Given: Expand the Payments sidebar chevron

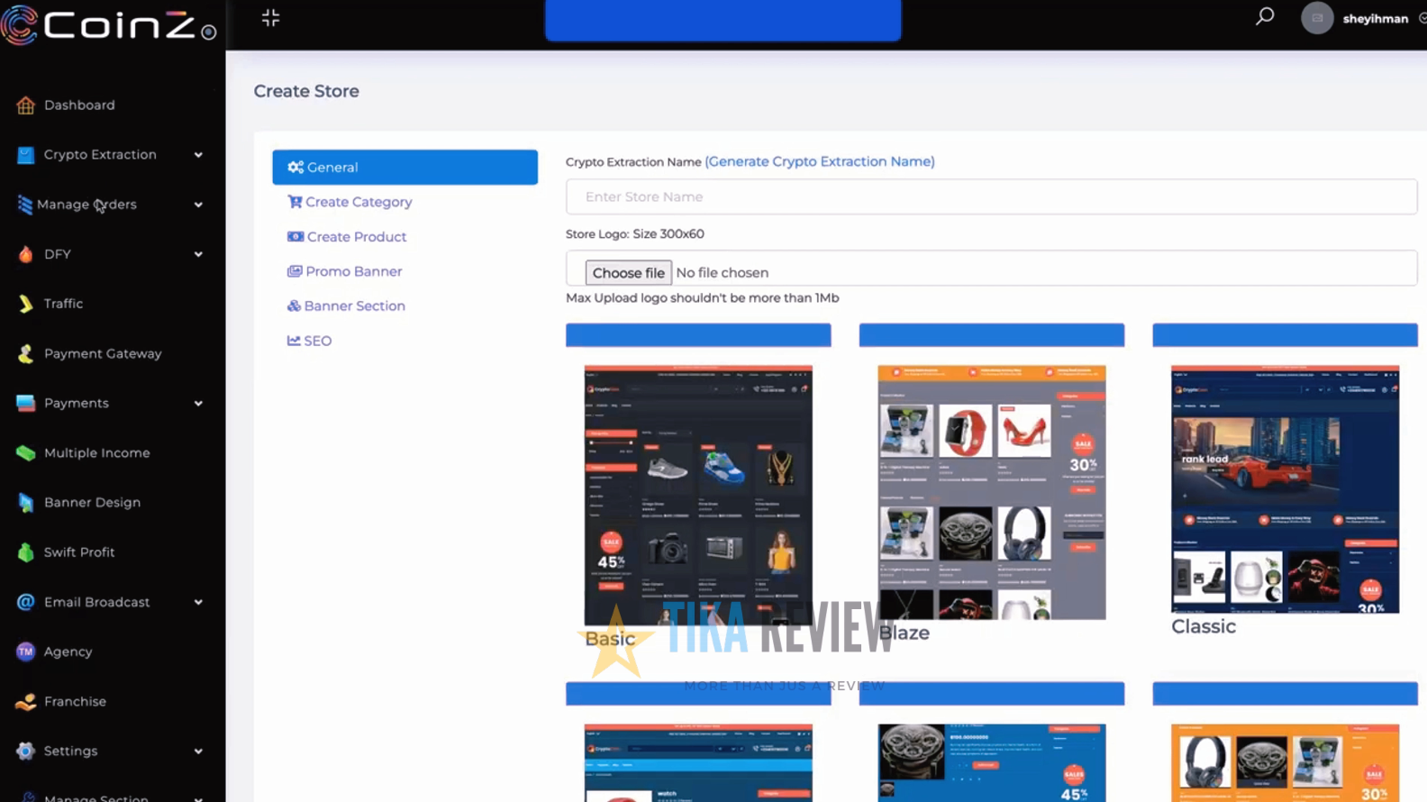Looking at the screenshot, I should click(x=198, y=404).
